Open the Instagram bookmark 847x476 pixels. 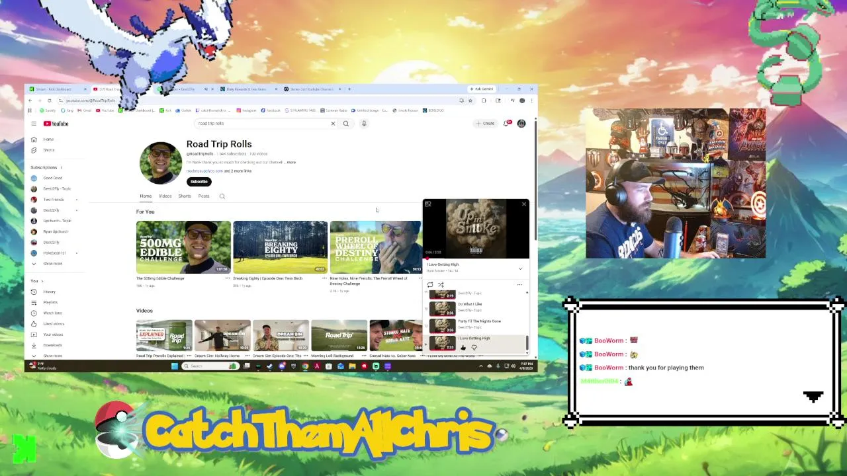(x=246, y=110)
